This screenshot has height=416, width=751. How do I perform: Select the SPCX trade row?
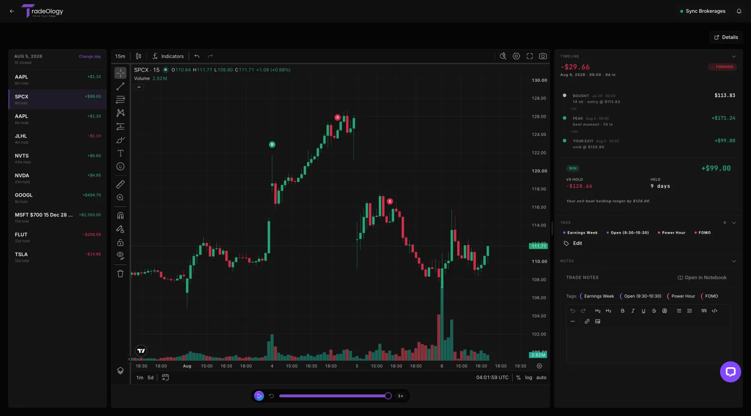58,99
